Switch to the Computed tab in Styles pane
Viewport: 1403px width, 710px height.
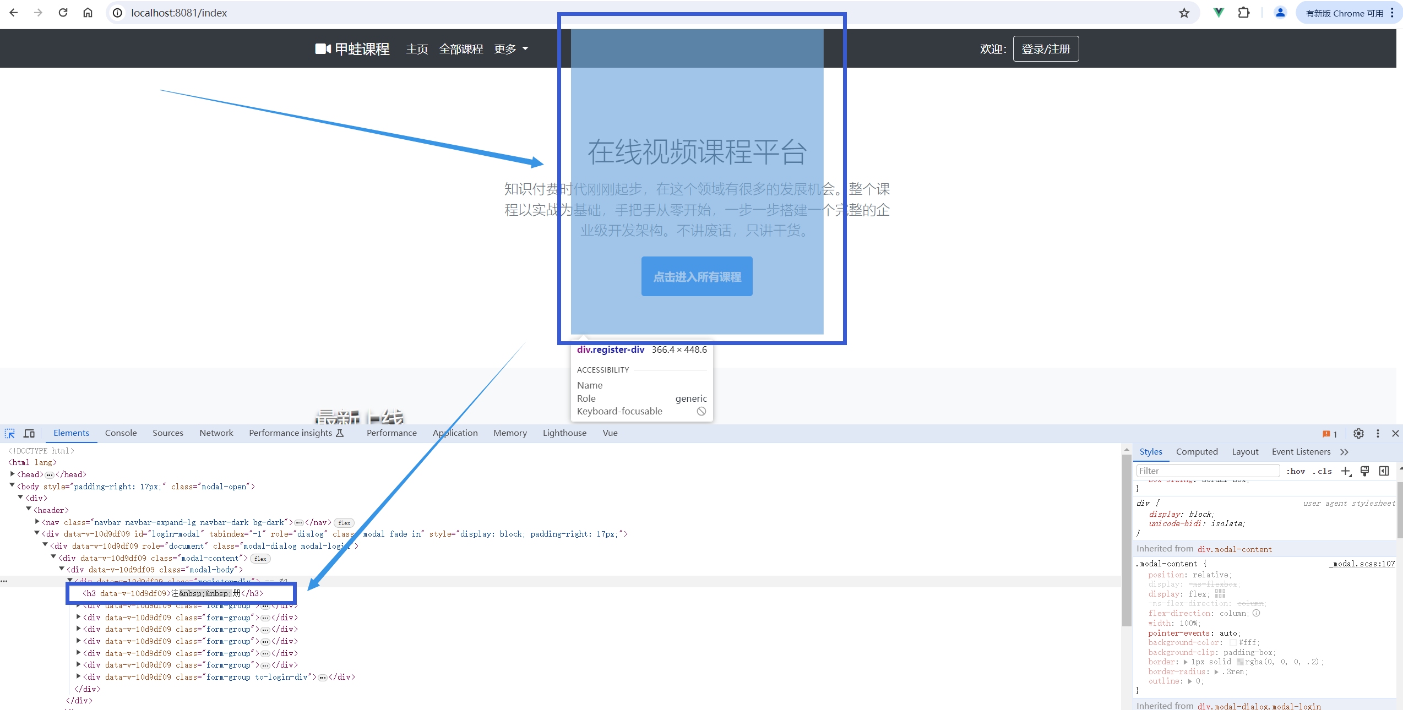(1197, 451)
